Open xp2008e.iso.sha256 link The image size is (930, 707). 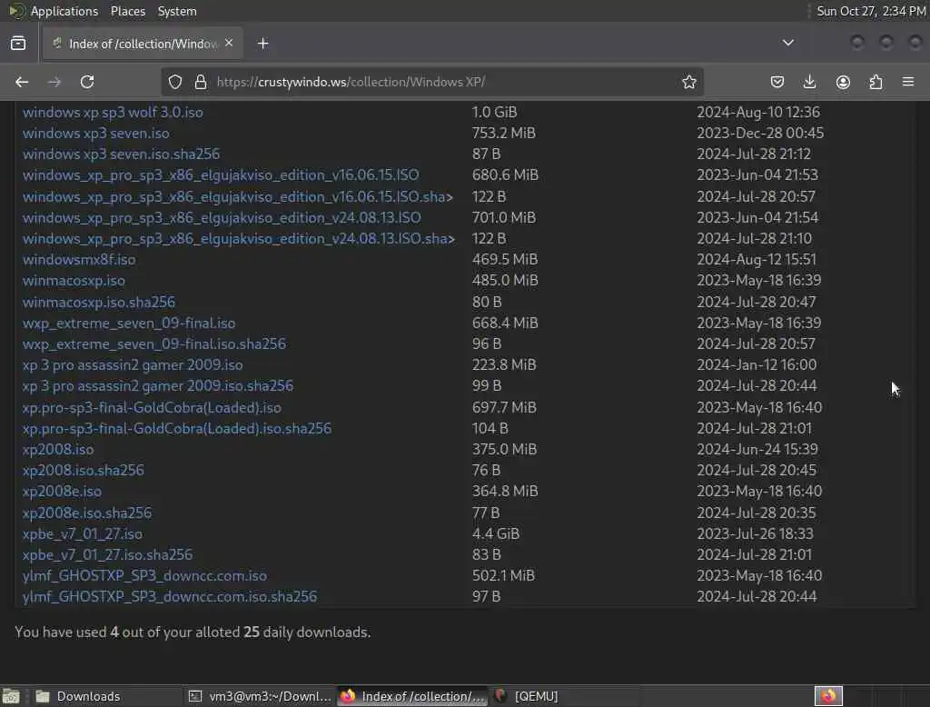(87, 513)
